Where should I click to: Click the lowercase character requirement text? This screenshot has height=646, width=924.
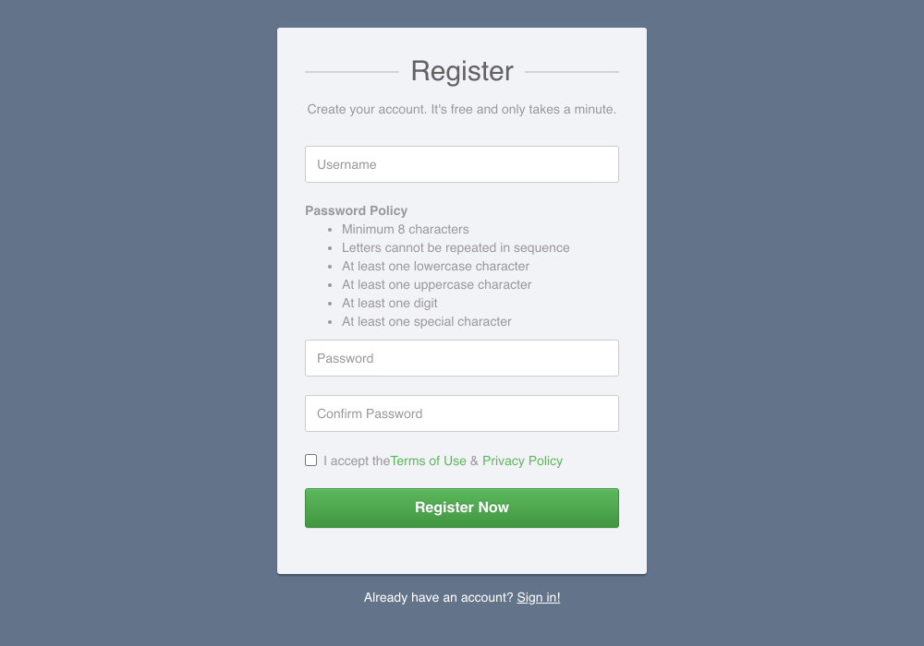click(x=435, y=266)
